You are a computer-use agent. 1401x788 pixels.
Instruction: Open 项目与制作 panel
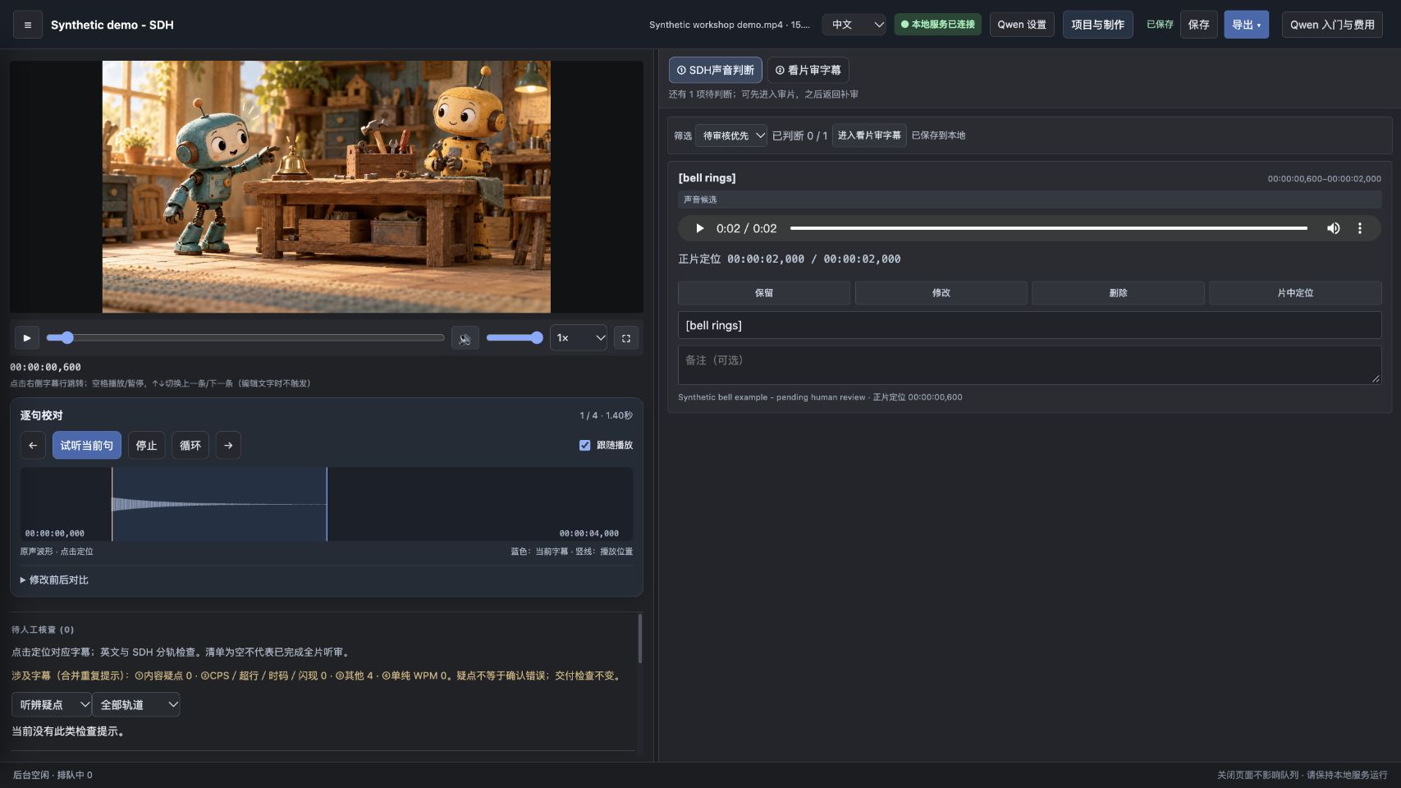click(1097, 25)
